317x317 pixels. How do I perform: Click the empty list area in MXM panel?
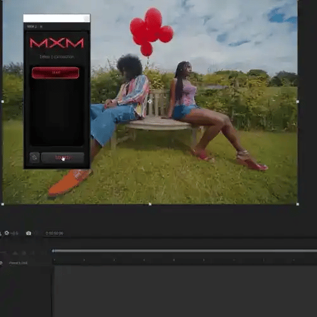[56, 113]
